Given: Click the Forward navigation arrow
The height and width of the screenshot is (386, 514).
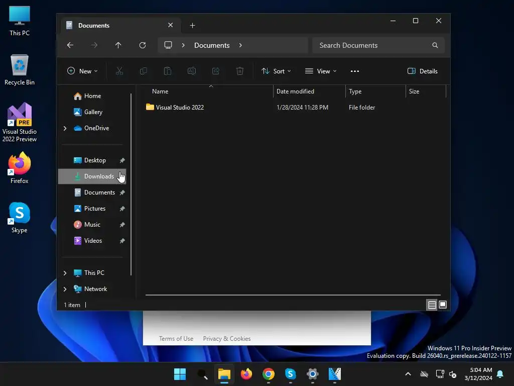Looking at the screenshot, I should click(x=94, y=45).
